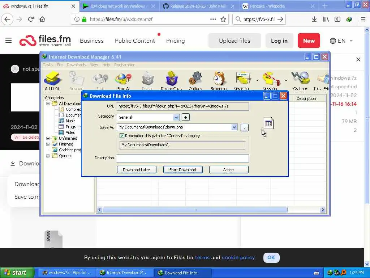The height and width of the screenshot is (278, 370).
Task: Open the Scheduler clock icon
Action: click(219, 81)
